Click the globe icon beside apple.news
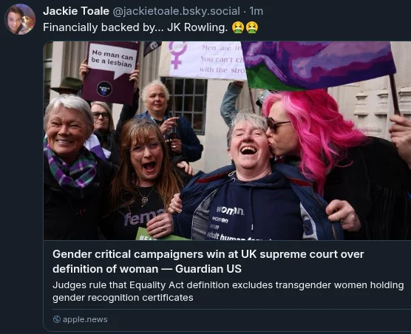411x334 pixels. pos(57,319)
